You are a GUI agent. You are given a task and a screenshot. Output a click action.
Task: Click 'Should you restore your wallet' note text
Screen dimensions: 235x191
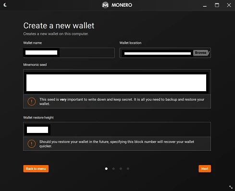click(x=117, y=144)
